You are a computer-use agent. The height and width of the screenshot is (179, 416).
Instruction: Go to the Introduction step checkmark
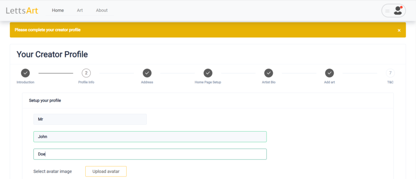25,73
